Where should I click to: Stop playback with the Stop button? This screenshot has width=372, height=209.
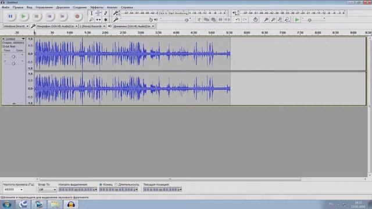click(36, 16)
